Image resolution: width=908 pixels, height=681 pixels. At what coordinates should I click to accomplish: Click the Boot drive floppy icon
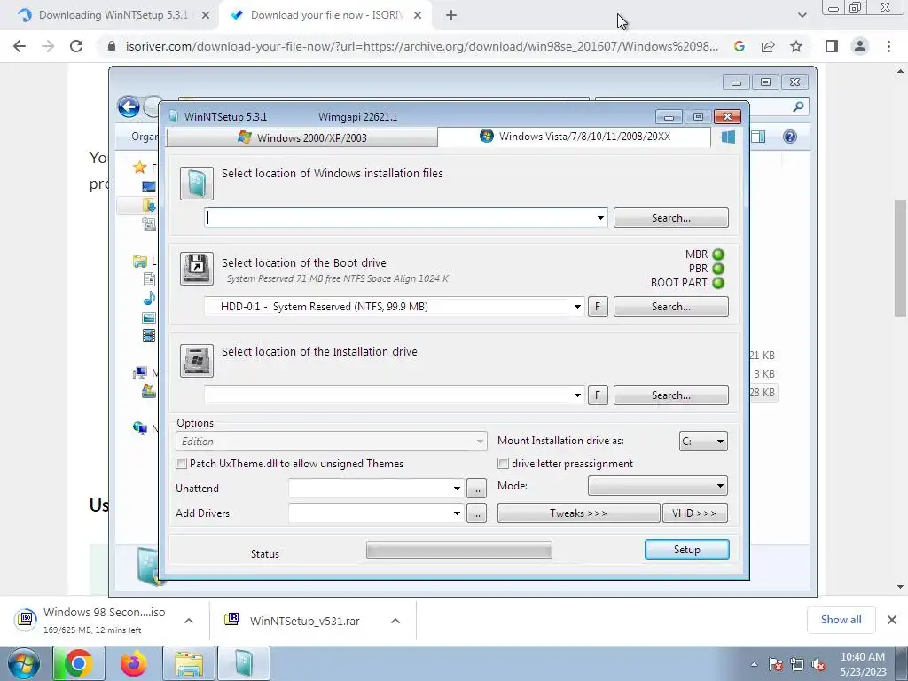(197, 269)
